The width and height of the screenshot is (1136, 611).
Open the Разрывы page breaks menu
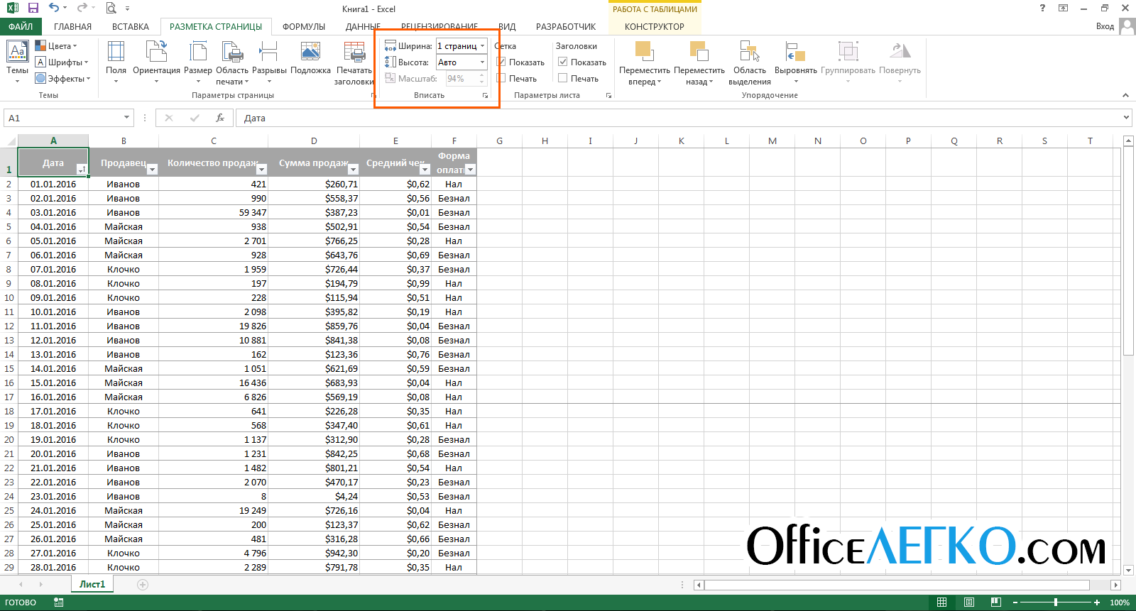(269, 62)
